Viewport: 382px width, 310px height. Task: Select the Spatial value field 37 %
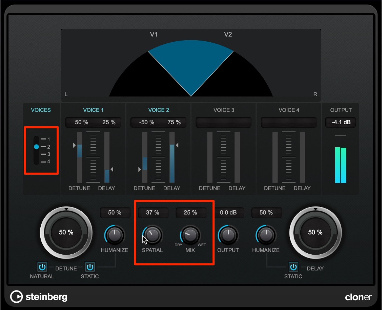coord(153,212)
